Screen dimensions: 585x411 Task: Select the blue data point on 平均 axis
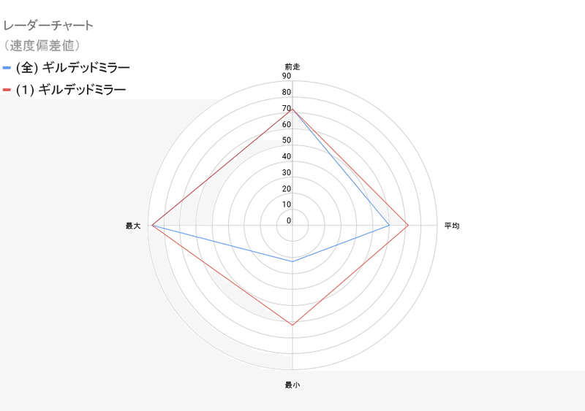(x=389, y=226)
